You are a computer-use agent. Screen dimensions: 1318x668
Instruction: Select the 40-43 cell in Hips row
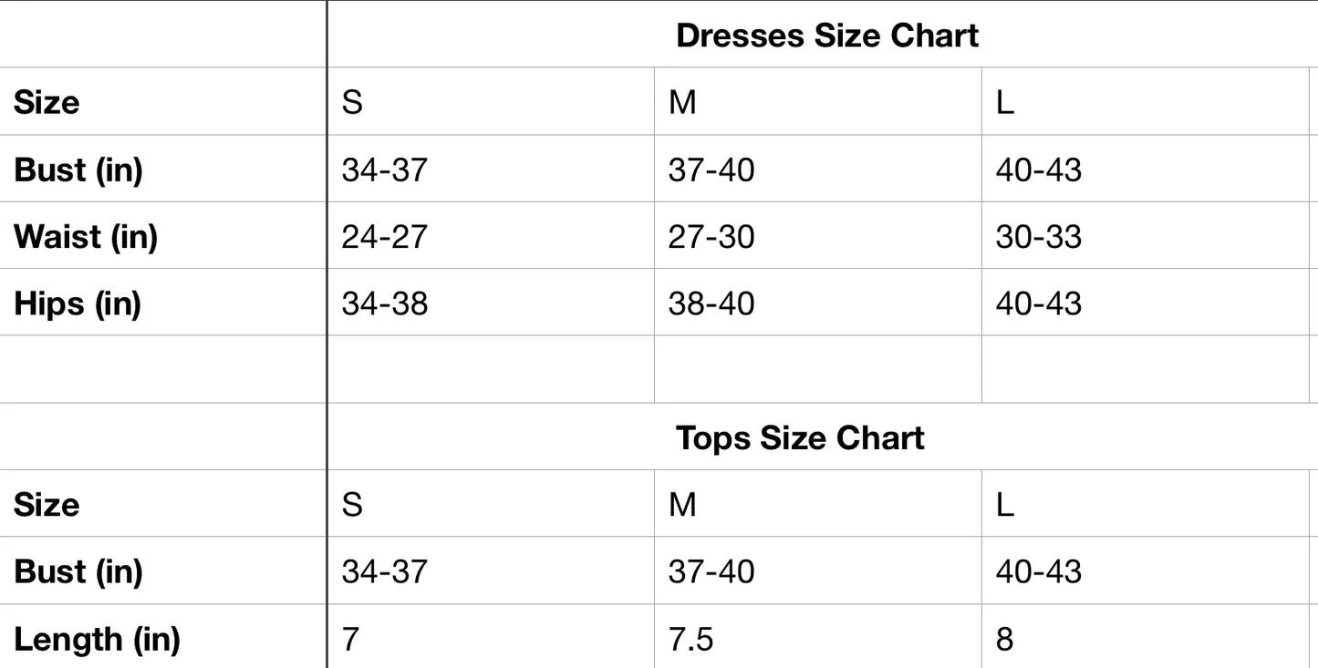(x=1038, y=303)
